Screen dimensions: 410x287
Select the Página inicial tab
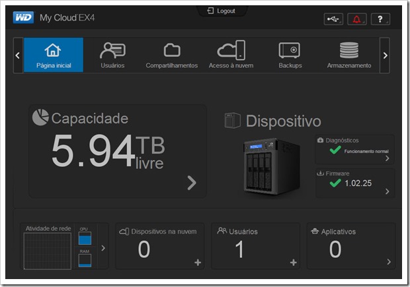[x=54, y=55]
